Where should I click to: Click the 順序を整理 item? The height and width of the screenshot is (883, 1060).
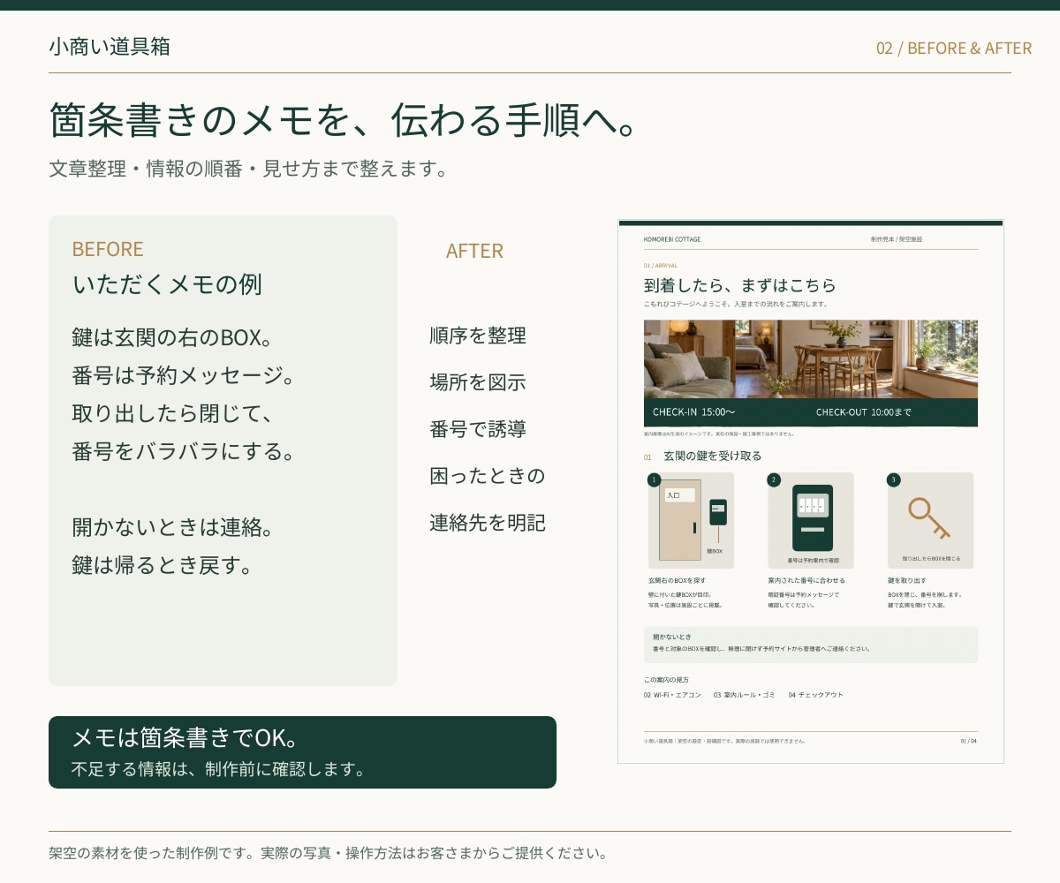coord(478,336)
